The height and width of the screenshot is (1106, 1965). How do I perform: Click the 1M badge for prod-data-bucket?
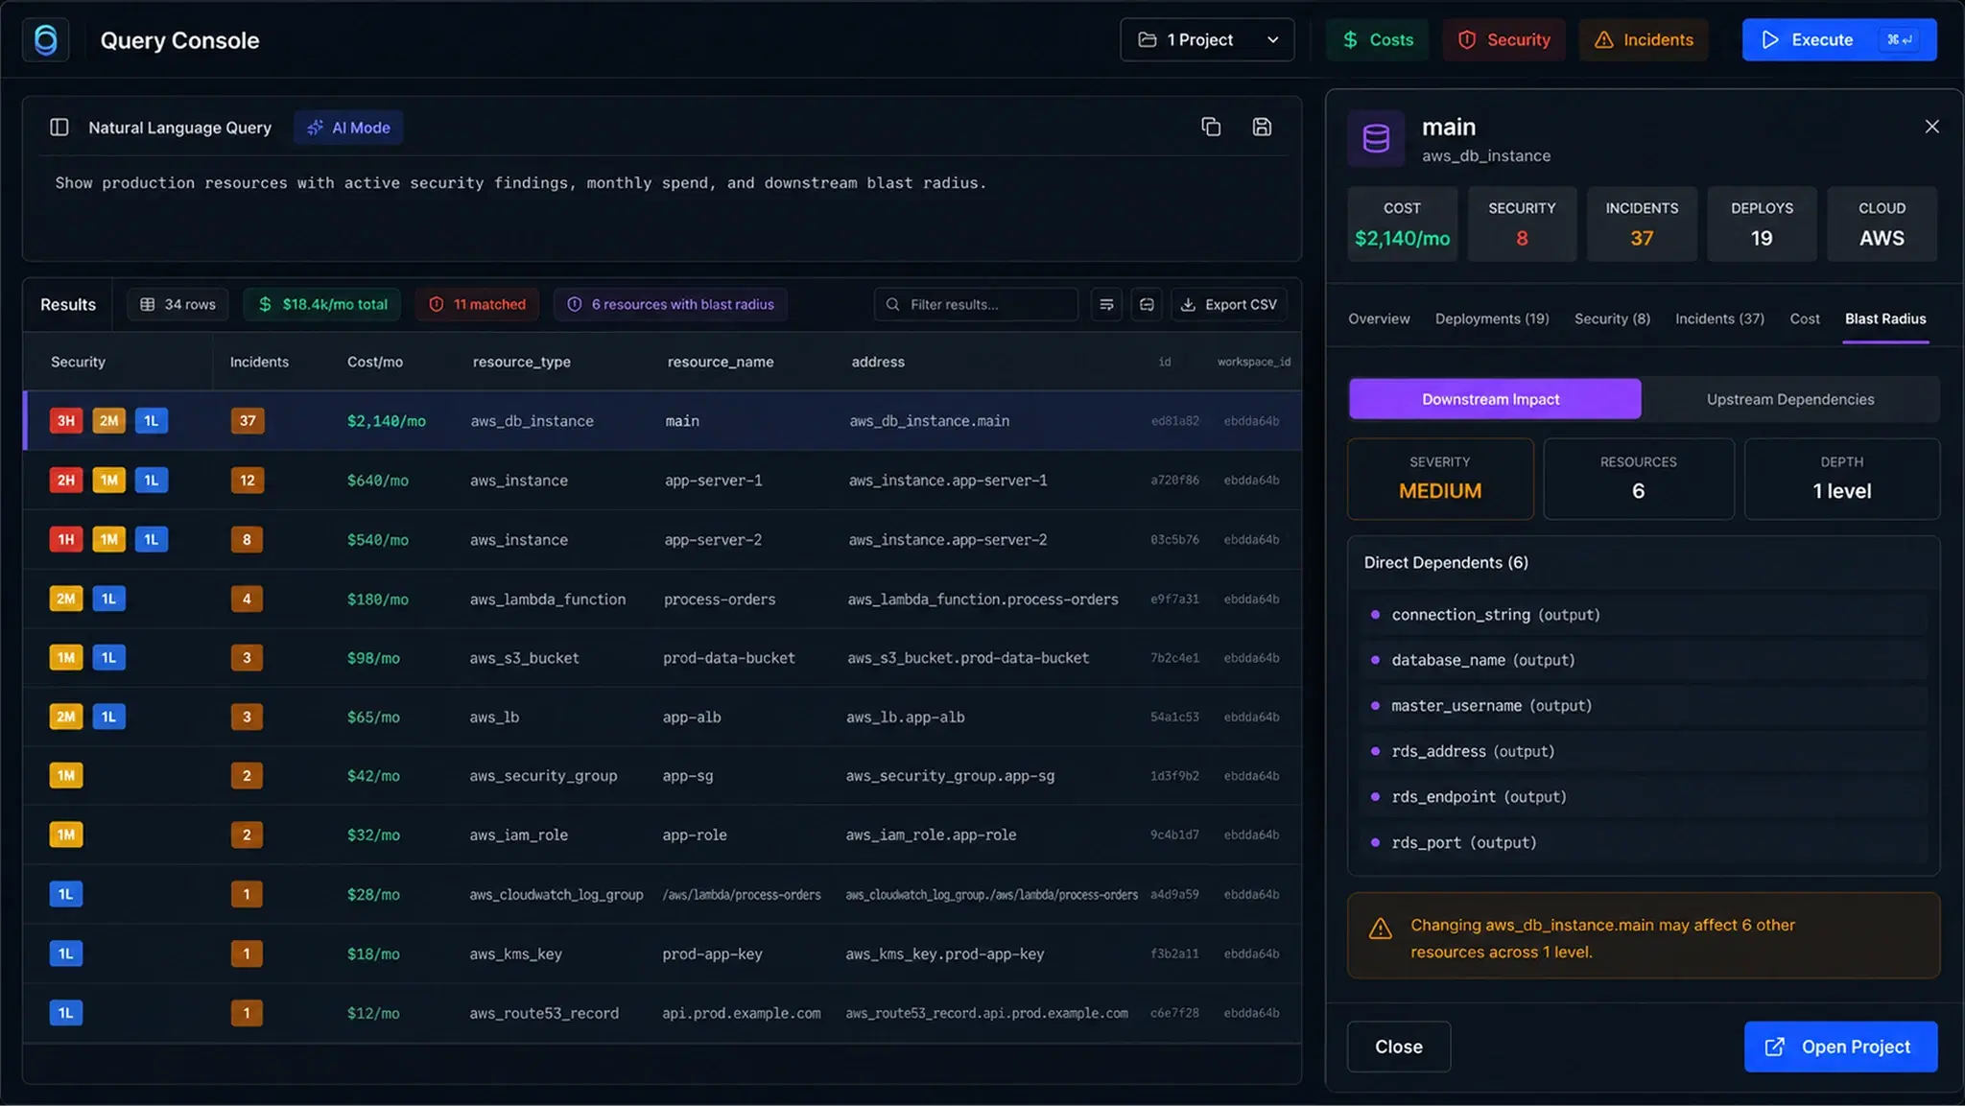[66, 657]
